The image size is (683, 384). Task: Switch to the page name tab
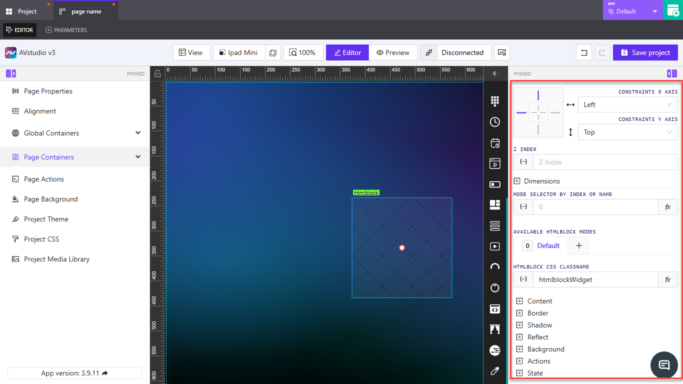(x=85, y=10)
